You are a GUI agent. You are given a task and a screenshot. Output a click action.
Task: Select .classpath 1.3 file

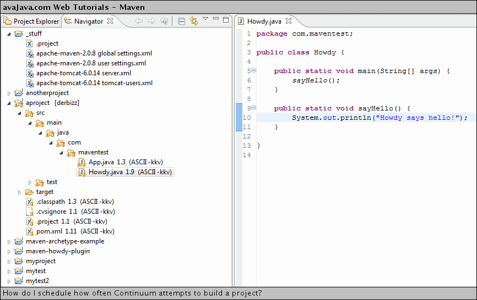coord(75,202)
